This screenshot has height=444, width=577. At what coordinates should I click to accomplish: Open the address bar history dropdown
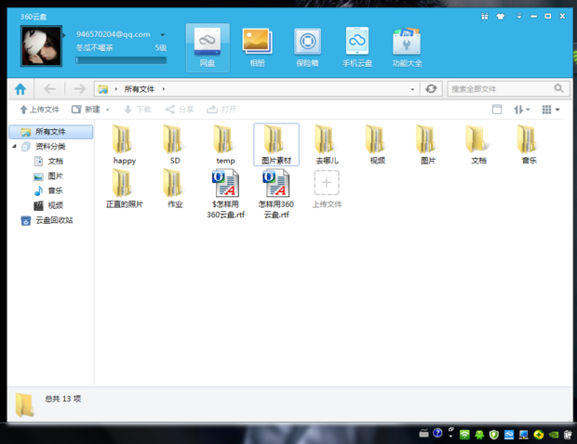[412, 89]
